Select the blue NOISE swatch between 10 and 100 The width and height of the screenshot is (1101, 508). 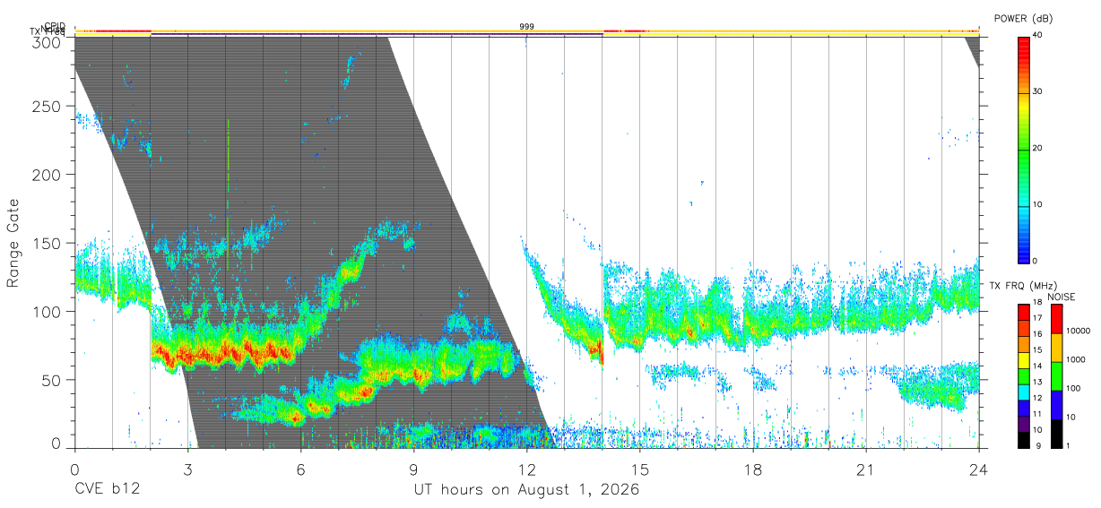click(x=1056, y=403)
